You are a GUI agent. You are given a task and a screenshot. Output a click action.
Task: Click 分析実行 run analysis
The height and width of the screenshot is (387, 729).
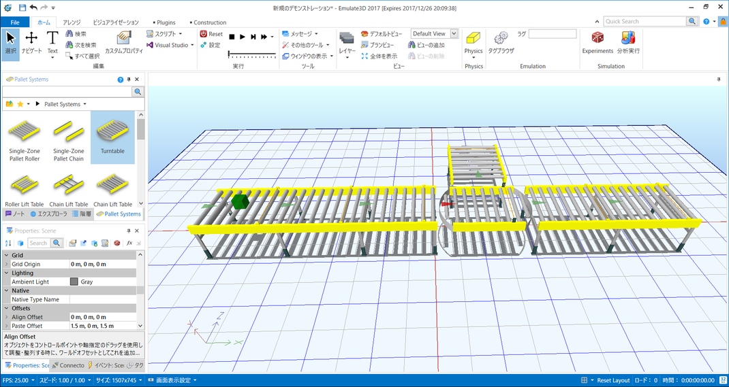coord(629,43)
